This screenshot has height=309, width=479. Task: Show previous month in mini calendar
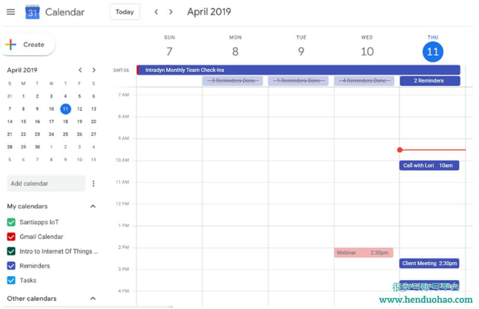[x=80, y=70]
